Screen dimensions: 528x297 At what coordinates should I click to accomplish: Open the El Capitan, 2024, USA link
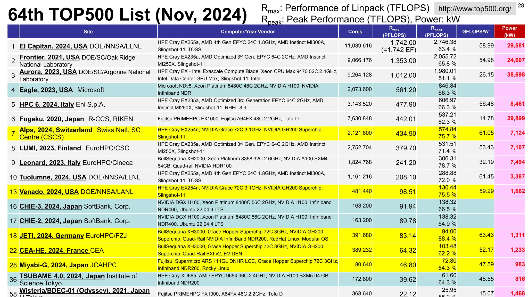[53, 46]
